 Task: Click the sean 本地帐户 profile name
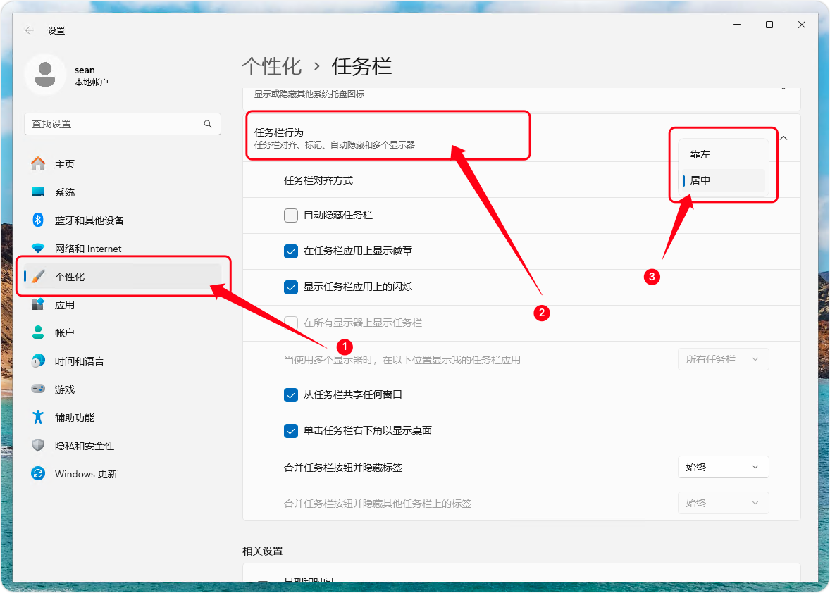tap(91, 75)
